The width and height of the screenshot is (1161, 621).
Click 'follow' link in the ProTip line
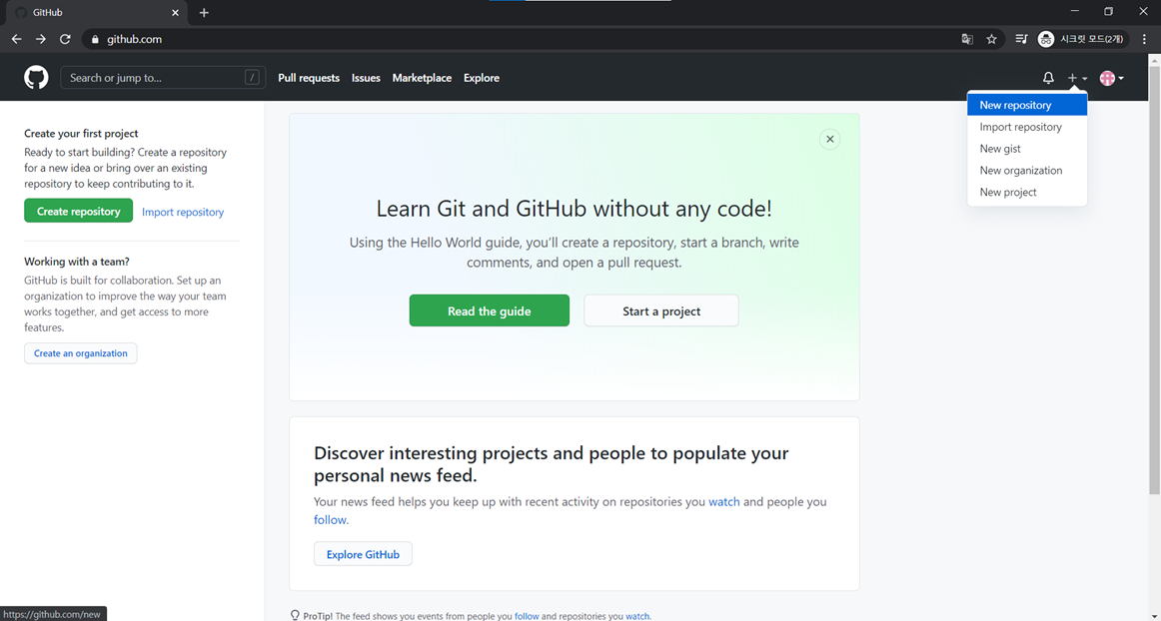pos(527,616)
